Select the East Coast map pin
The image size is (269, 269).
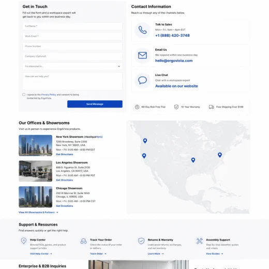[220, 155]
